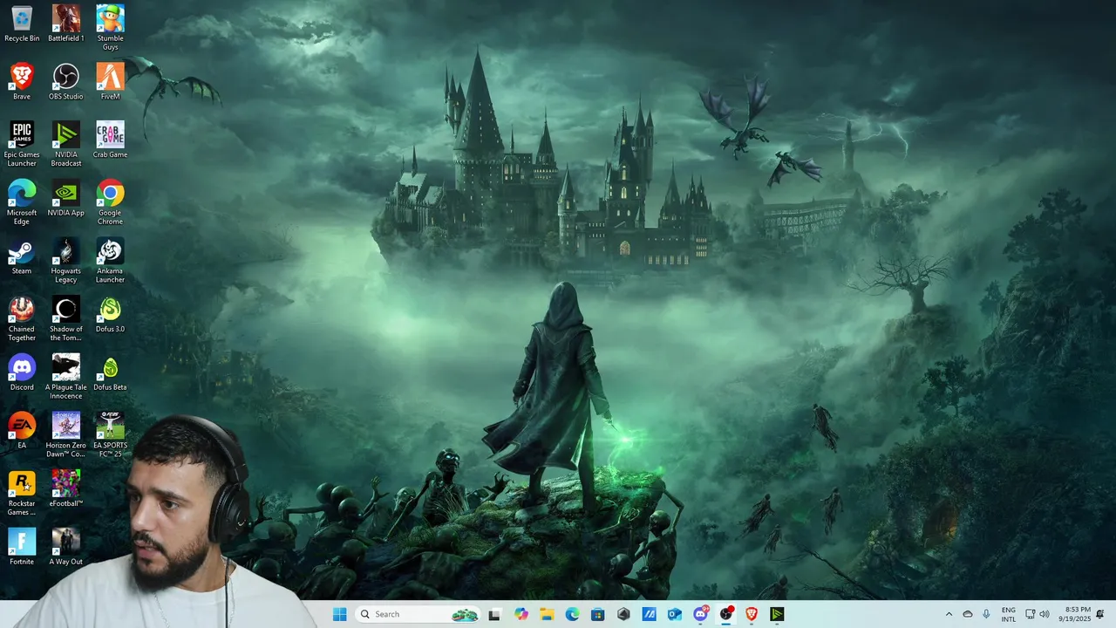Switch to OBS Studio in taskbar
Image resolution: width=1116 pixels, height=628 pixels.
coord(725,614)
